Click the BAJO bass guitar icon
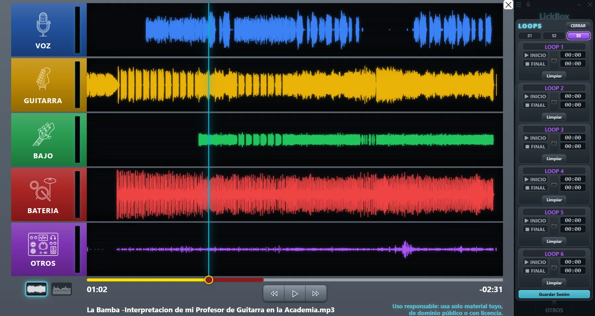 (43, 134)
